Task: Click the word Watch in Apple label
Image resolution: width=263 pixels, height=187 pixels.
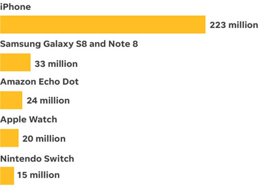Action: tap(43, 119)
